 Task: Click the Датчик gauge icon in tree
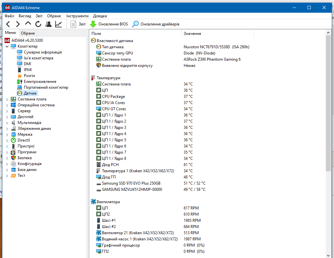point(20,93)
